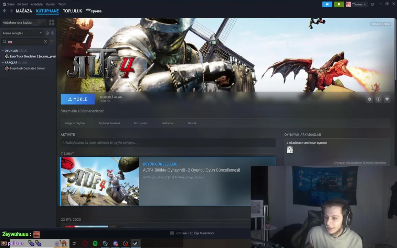This screenshot has height=248, width=397.
Task: Click the blue YÜKLE install button
Action: pos(78,99)
